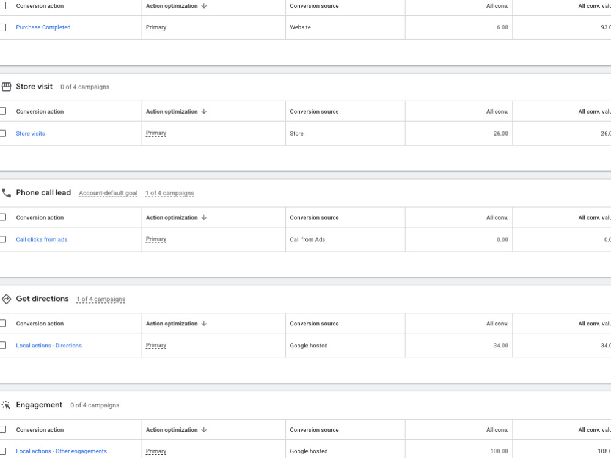This screenshot has height=458, width=611.
Task: Open Local actions - Other engagements link
Action: (61, 451)
